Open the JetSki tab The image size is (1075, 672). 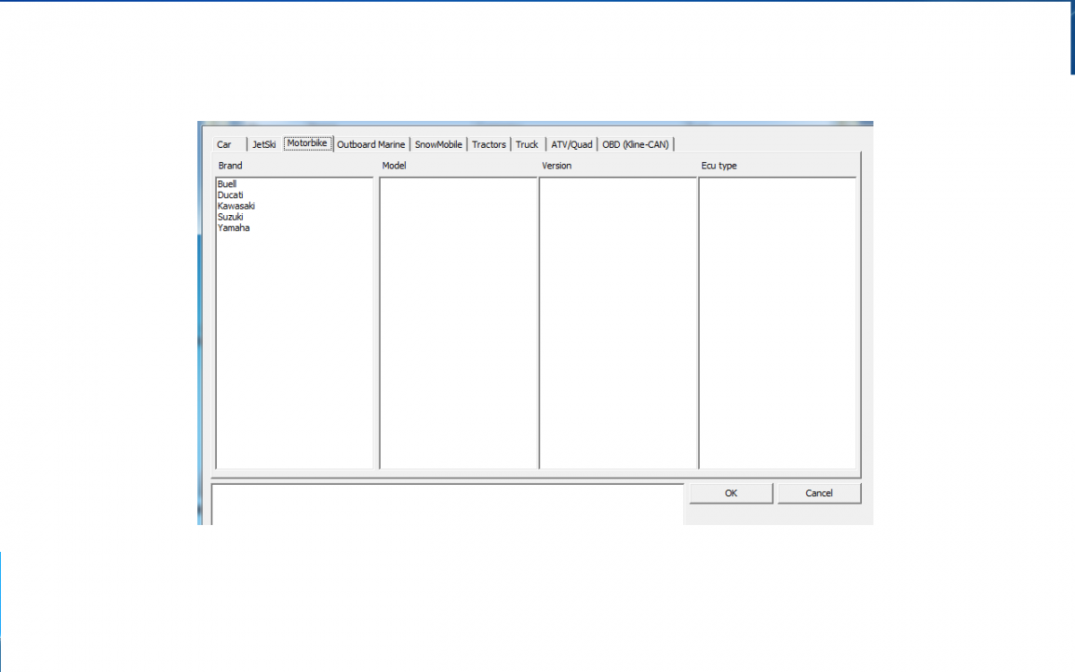pyautogui.click(x=264, y=144)
